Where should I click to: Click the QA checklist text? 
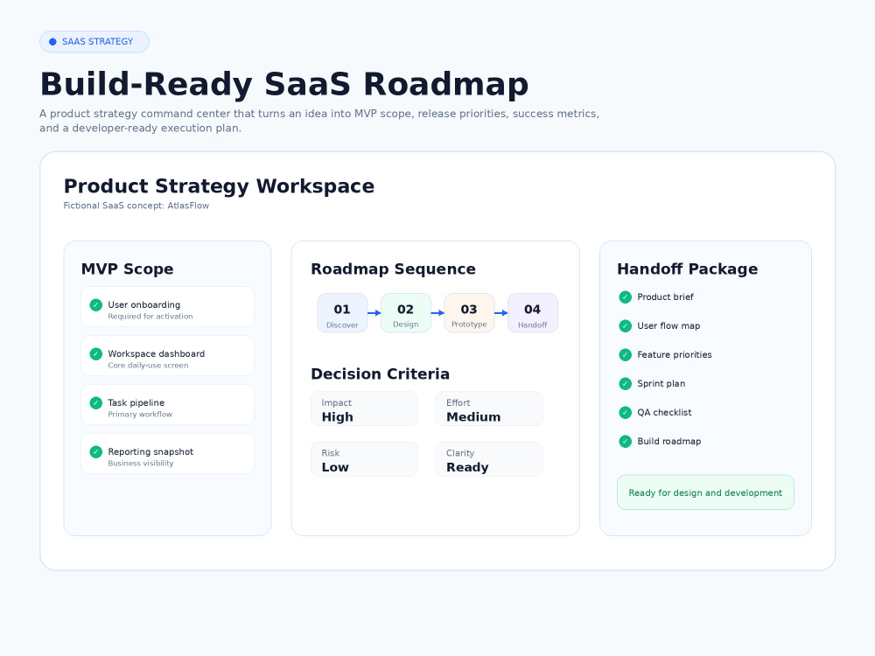[x=665, y=413]
